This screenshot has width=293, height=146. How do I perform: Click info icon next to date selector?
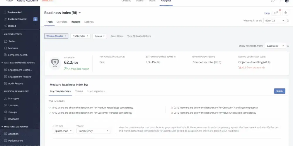pos(288,21)
